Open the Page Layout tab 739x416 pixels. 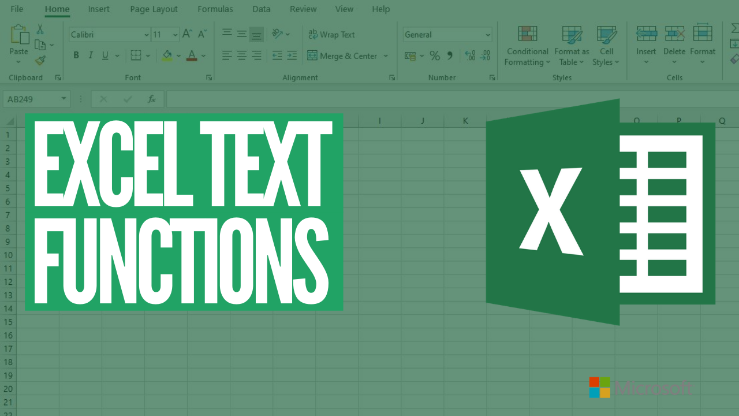click(154, 9)
